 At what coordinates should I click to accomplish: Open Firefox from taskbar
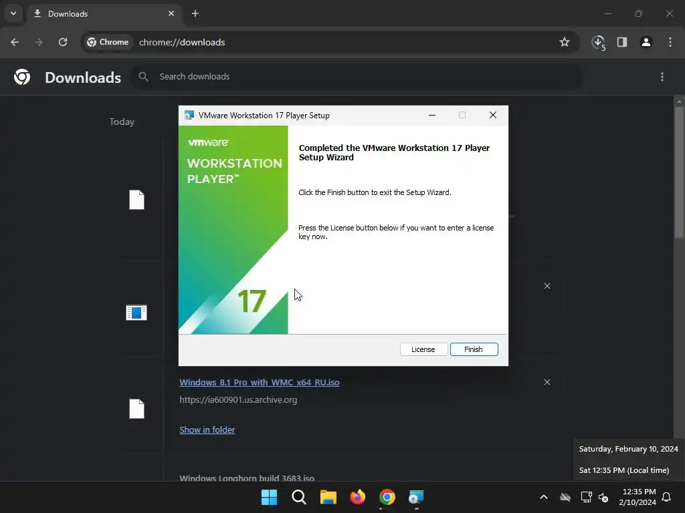tap(358, 497)
